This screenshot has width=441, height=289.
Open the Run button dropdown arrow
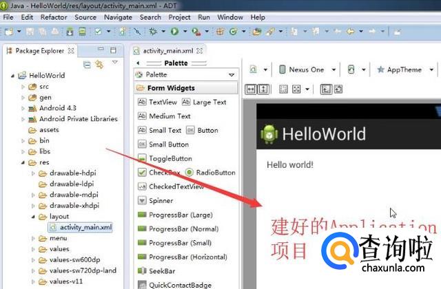185,32
